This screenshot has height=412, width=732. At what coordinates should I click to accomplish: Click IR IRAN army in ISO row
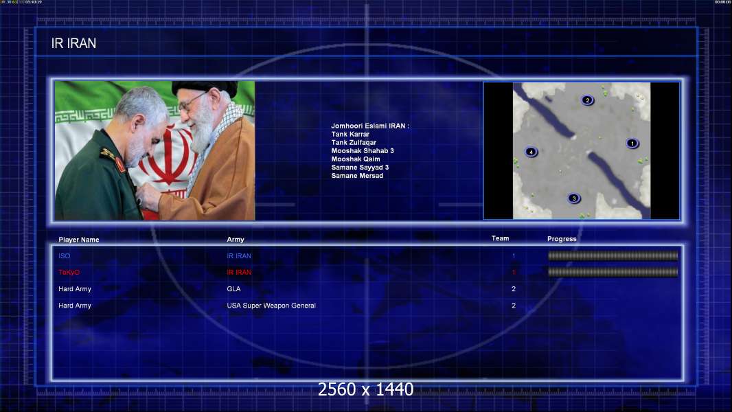tap(239, 255)
